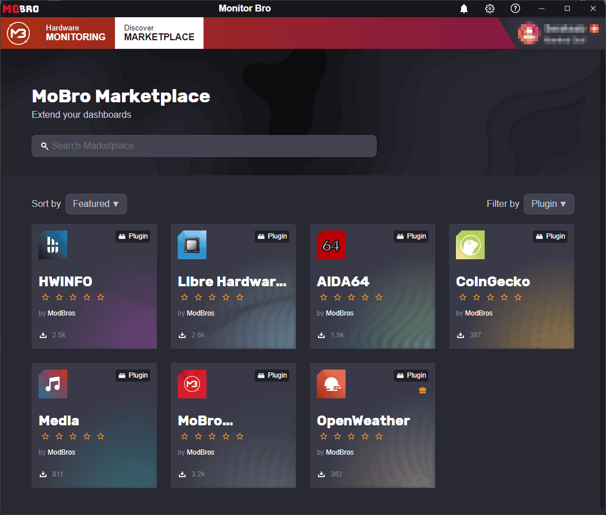606x515 pixels.
Task: Click MoBro download icon 3.2k
Action: [x=182, y=474]
